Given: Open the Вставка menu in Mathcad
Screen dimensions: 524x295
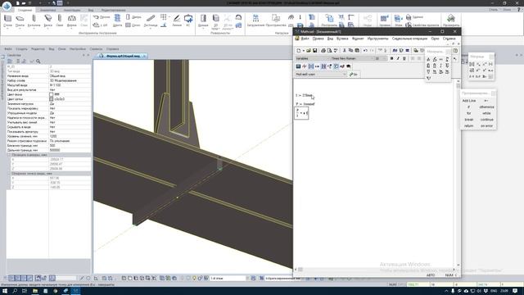Looking at the screenshot, I should [x=342, y=39].
